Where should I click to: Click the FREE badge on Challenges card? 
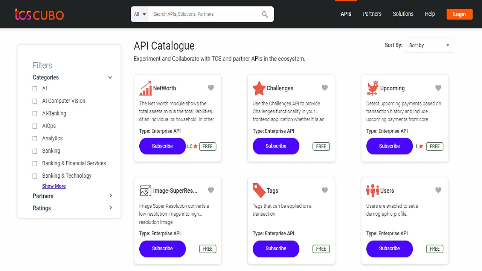[x=321, y=146]
